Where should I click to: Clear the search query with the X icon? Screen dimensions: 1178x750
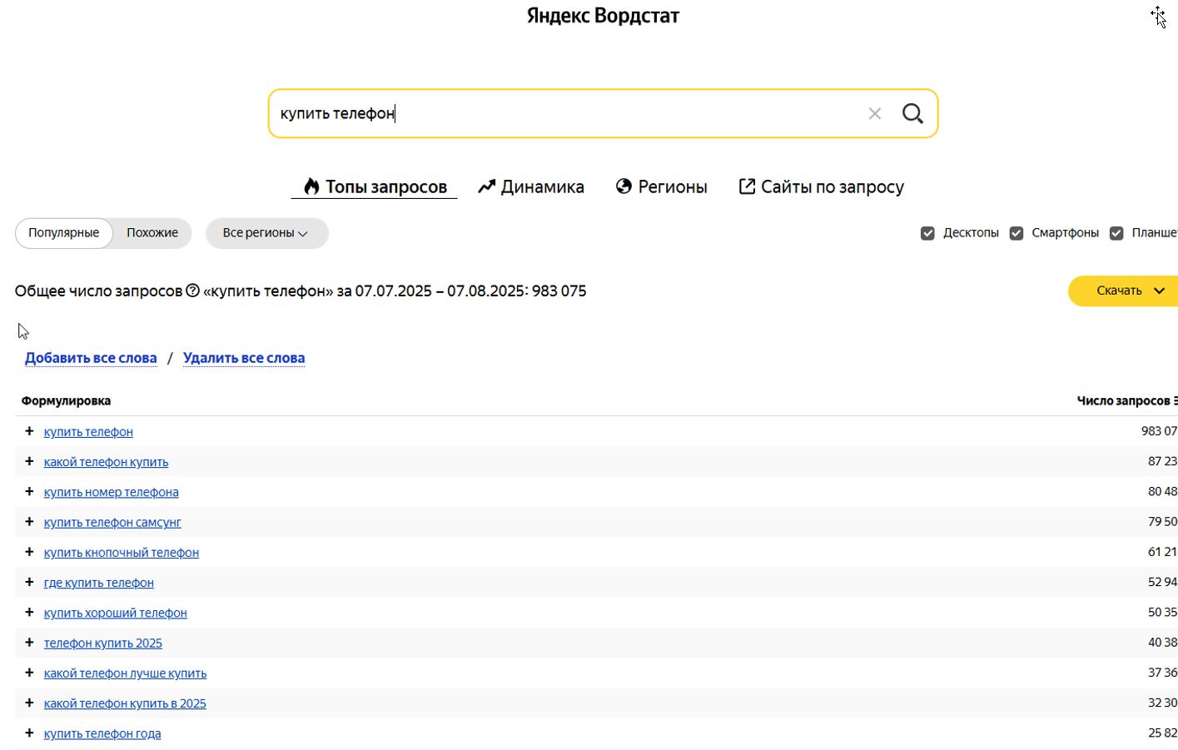coord(874,114)
